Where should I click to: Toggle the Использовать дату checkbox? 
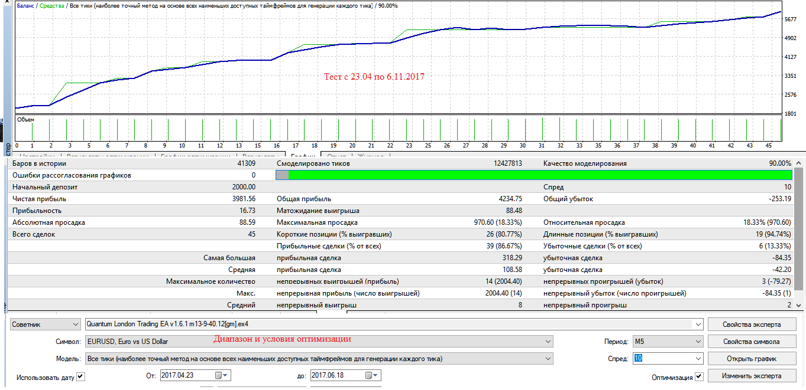coord(81,377)
